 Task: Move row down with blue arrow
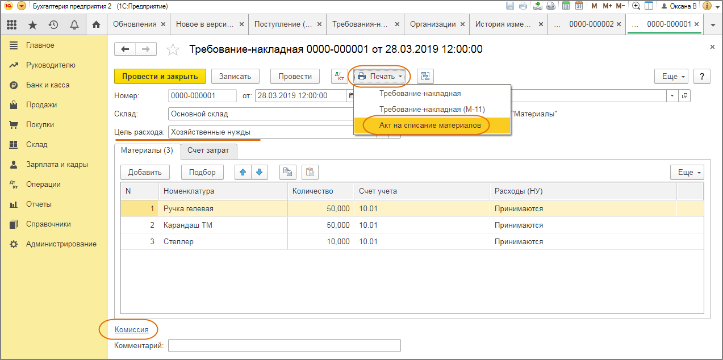(260, 172)
